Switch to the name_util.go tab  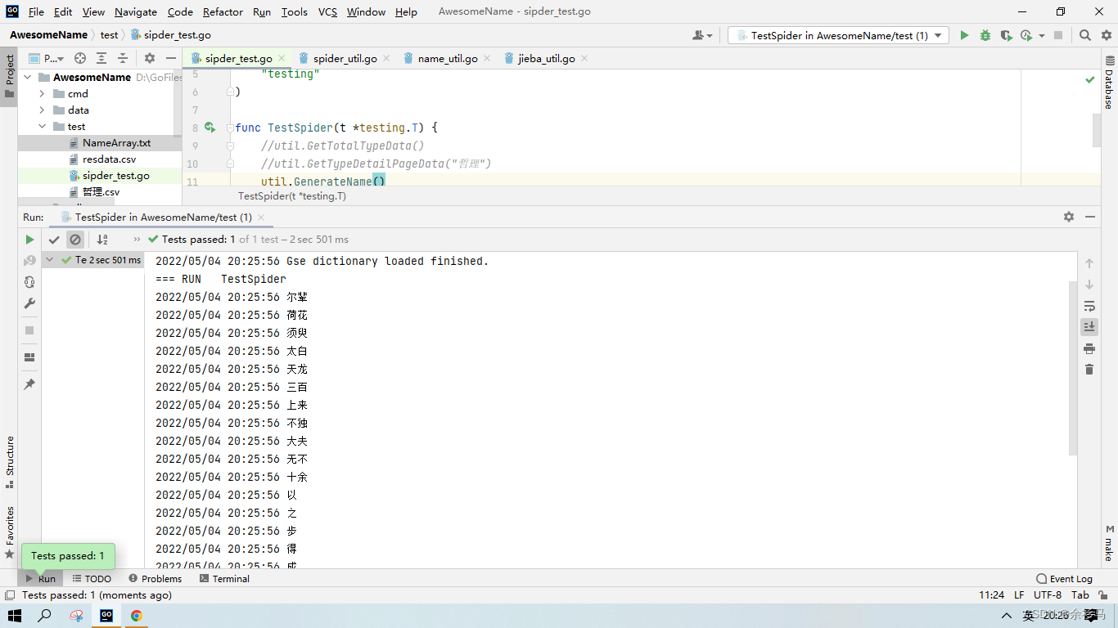tap(447, 59)
